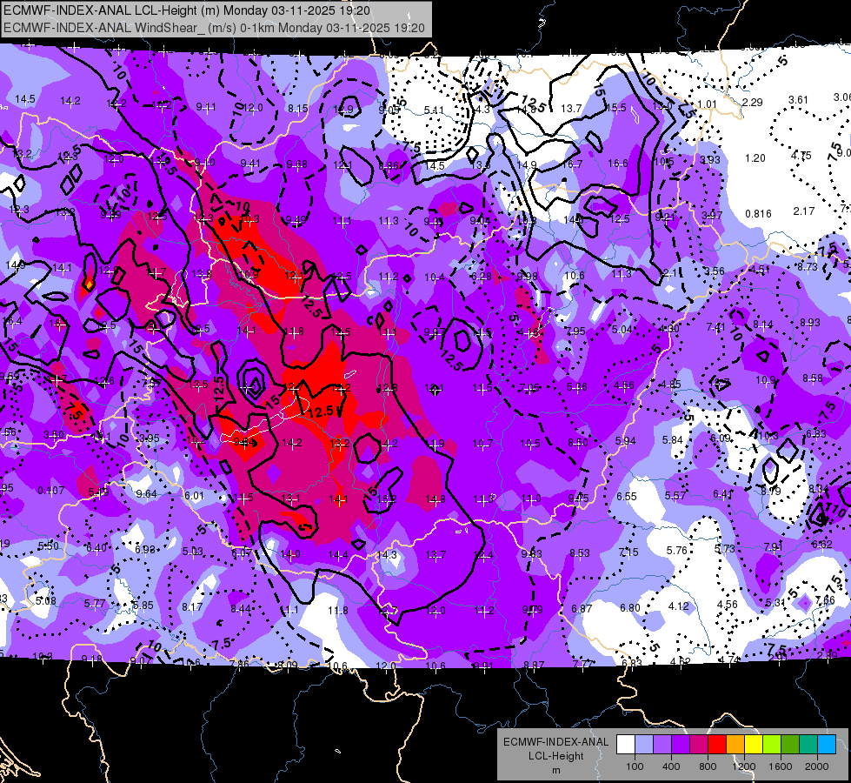The image size is (851, 783).
Task: Click the wind shear value '8.17'
Action: pos(192,607)
